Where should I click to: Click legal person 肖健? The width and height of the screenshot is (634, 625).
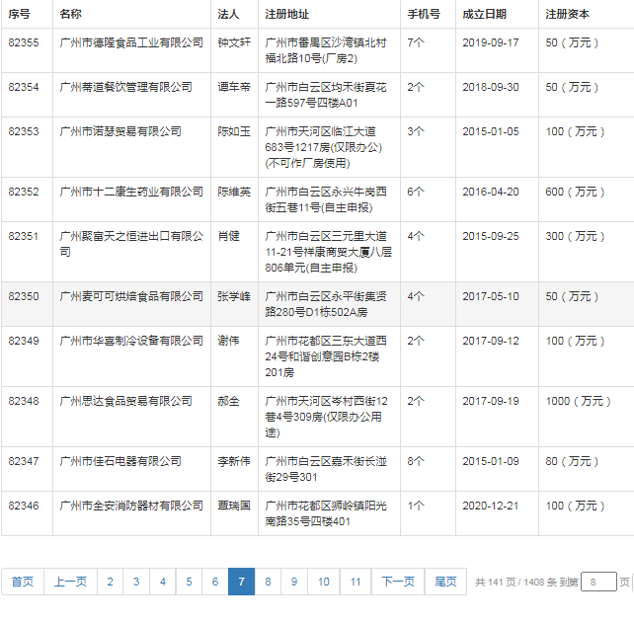[x=228, y=236]
